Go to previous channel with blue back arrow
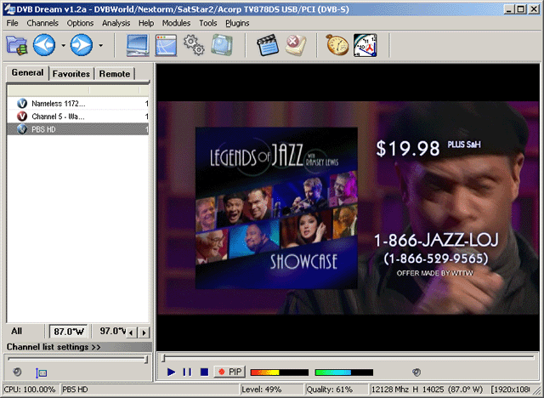Screen dimensions: 544x398 (x=44, y=45)
